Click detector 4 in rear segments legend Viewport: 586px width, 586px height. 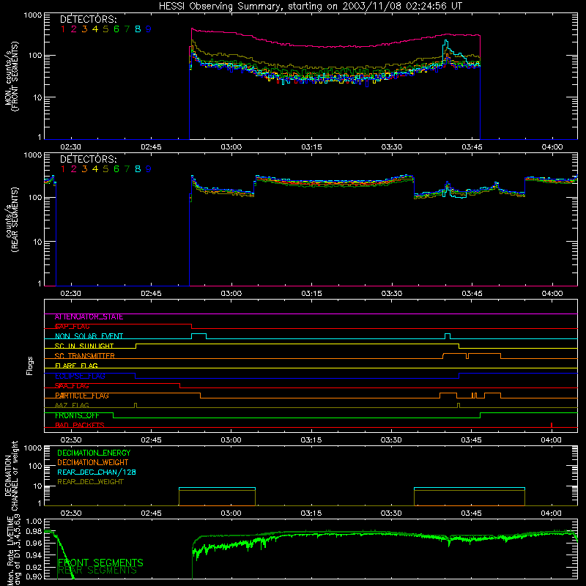[95, 169]
